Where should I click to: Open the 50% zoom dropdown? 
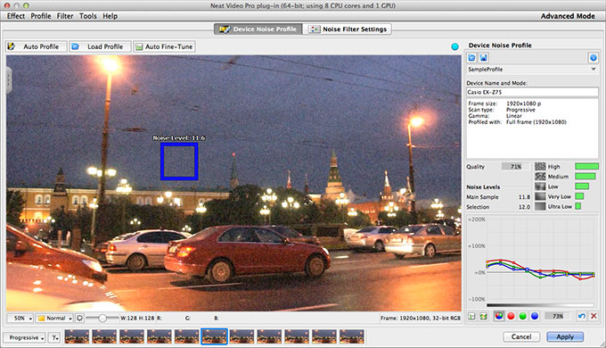[20, 319]
